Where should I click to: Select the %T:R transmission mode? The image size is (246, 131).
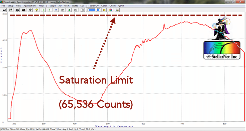pos(67,6)
